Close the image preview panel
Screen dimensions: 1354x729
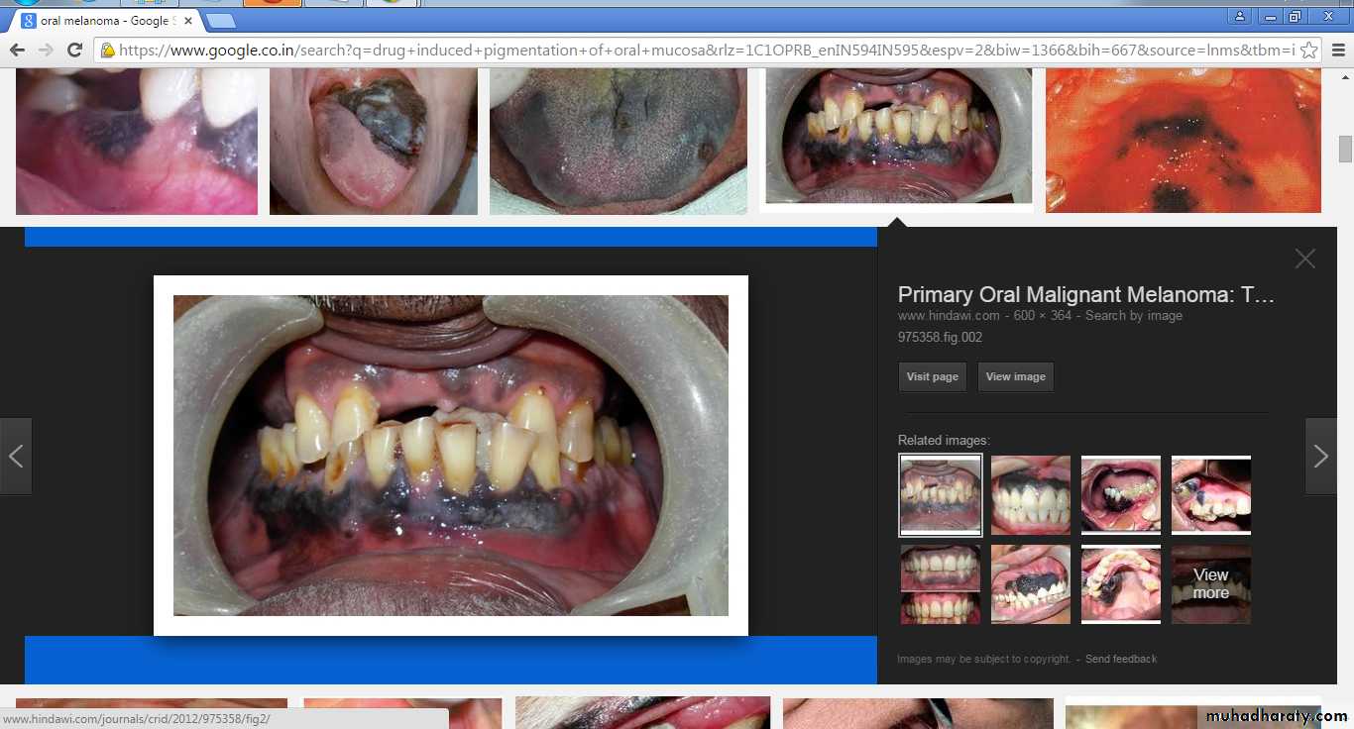tap(1304, 259)
